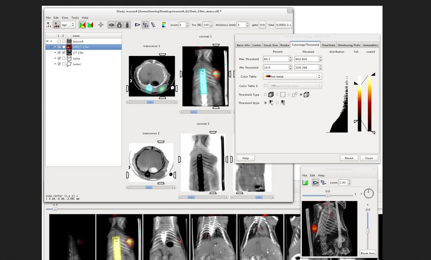
Task: Toggle the transverse view eye icon
Action: [x=111, y=25]
